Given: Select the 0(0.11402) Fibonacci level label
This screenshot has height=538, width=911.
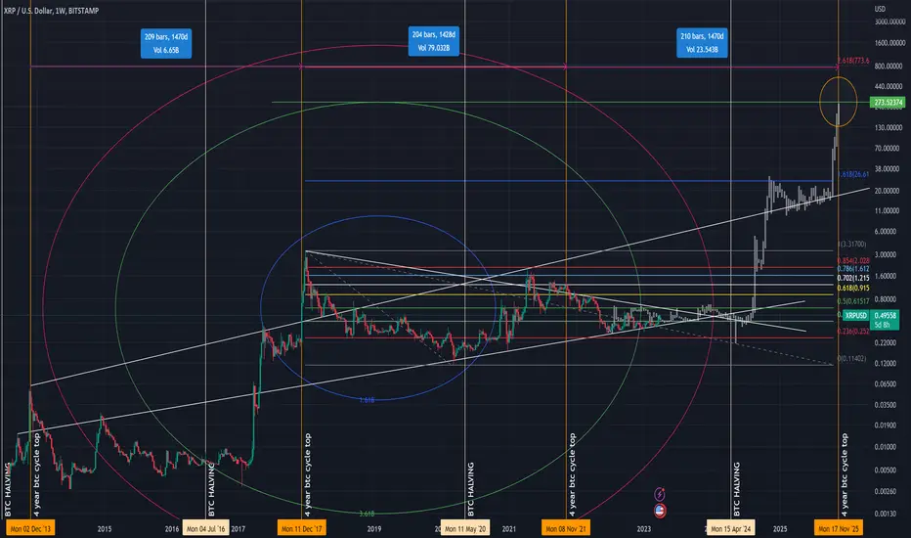Looking at the screenshot, I should (x=851, y=359).
